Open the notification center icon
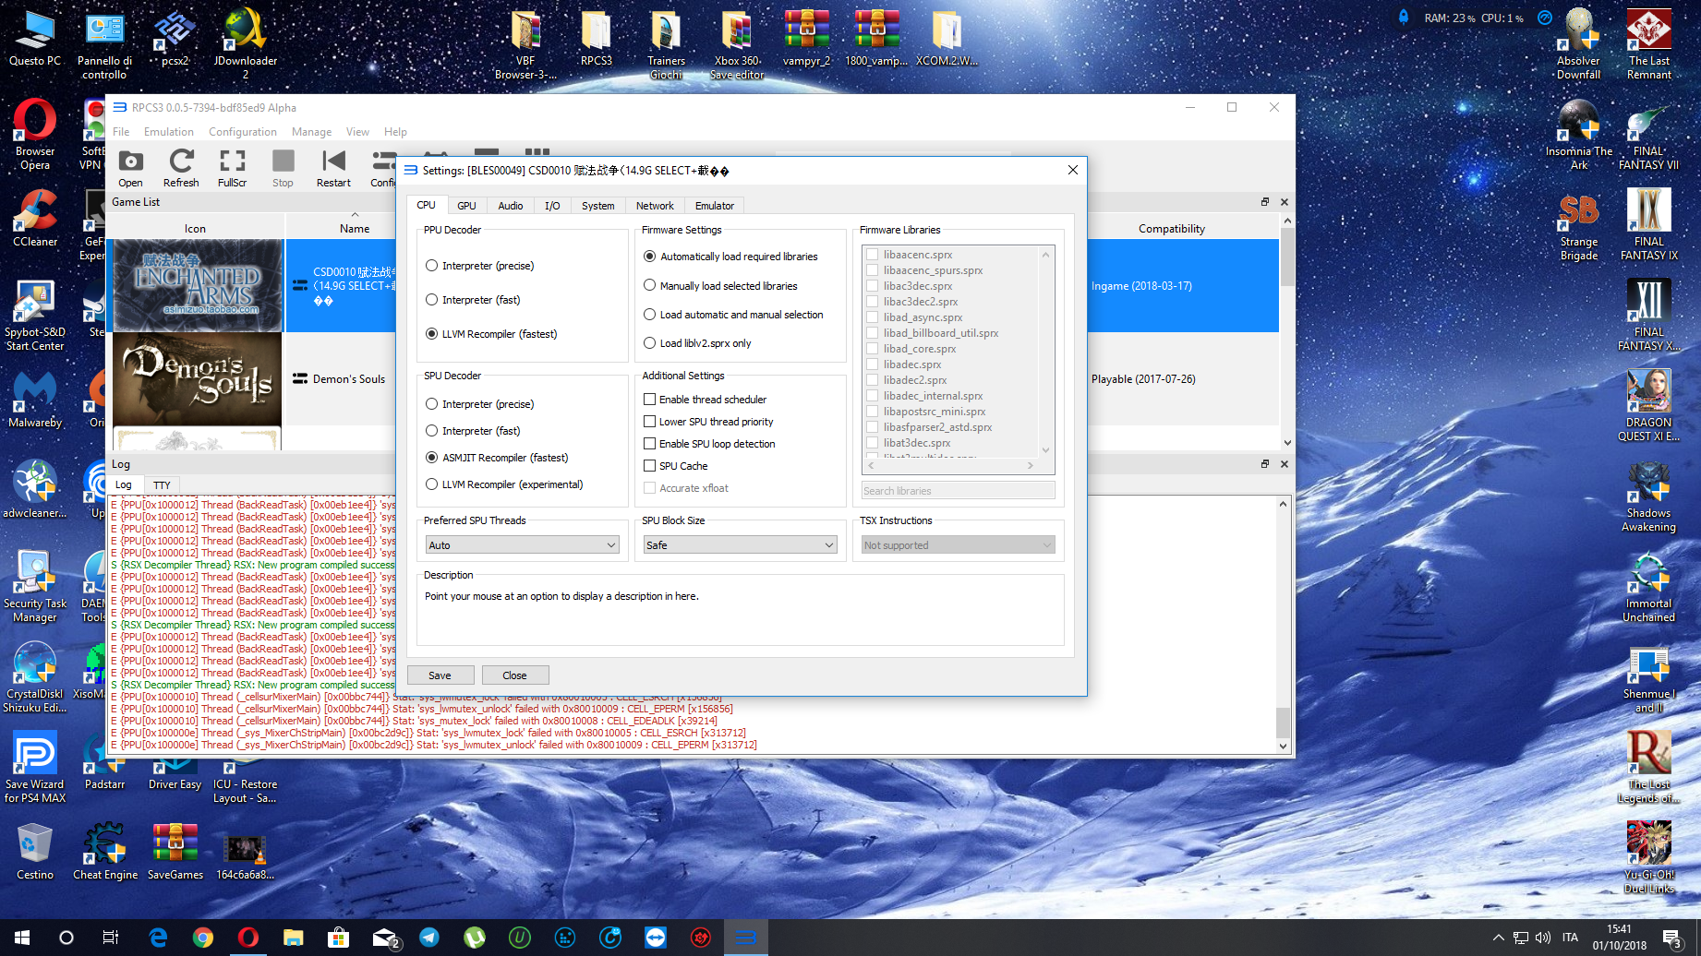The height and width of the screenshot is (956, 1701). click(x=1671, y=938)
